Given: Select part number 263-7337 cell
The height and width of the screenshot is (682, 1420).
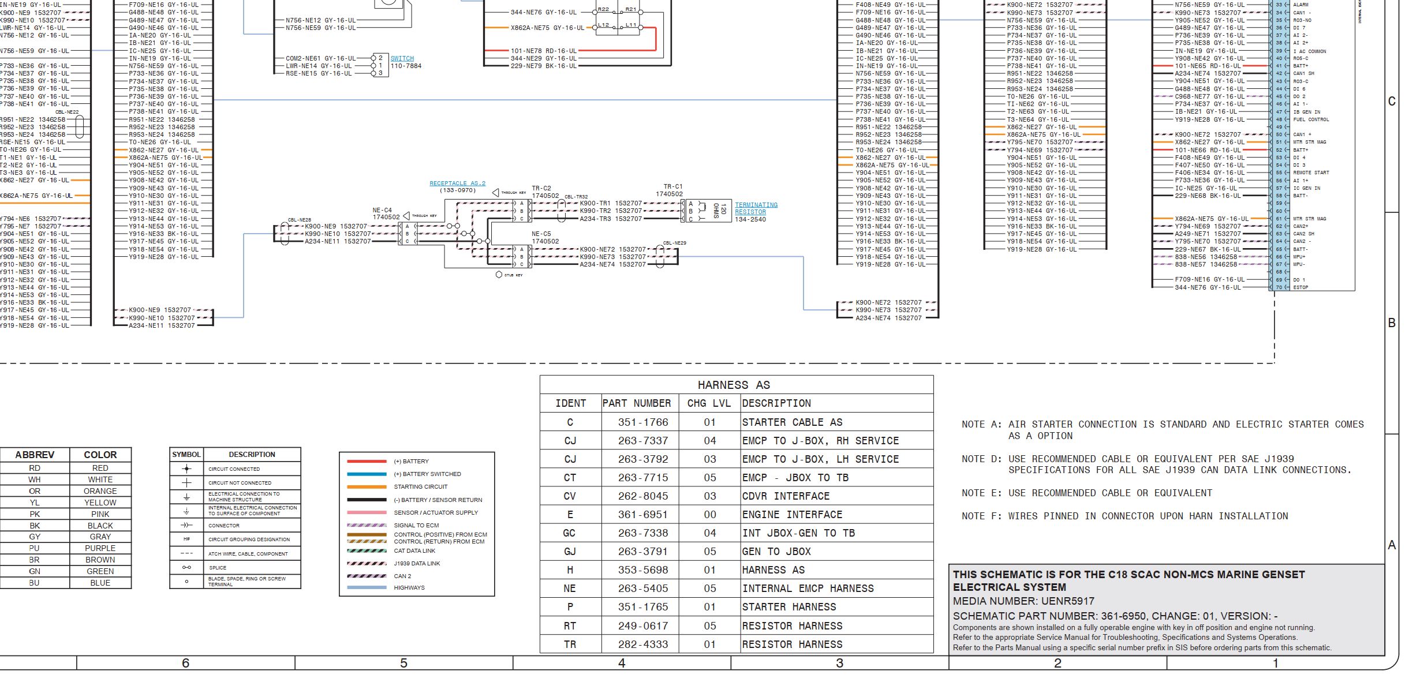Looking at the screenshot, I should click(642, 441).
